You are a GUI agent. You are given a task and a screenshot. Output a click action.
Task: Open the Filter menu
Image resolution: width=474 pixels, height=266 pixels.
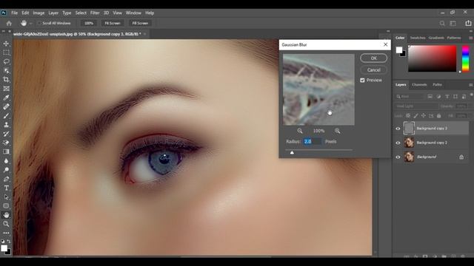pos(95,13)
